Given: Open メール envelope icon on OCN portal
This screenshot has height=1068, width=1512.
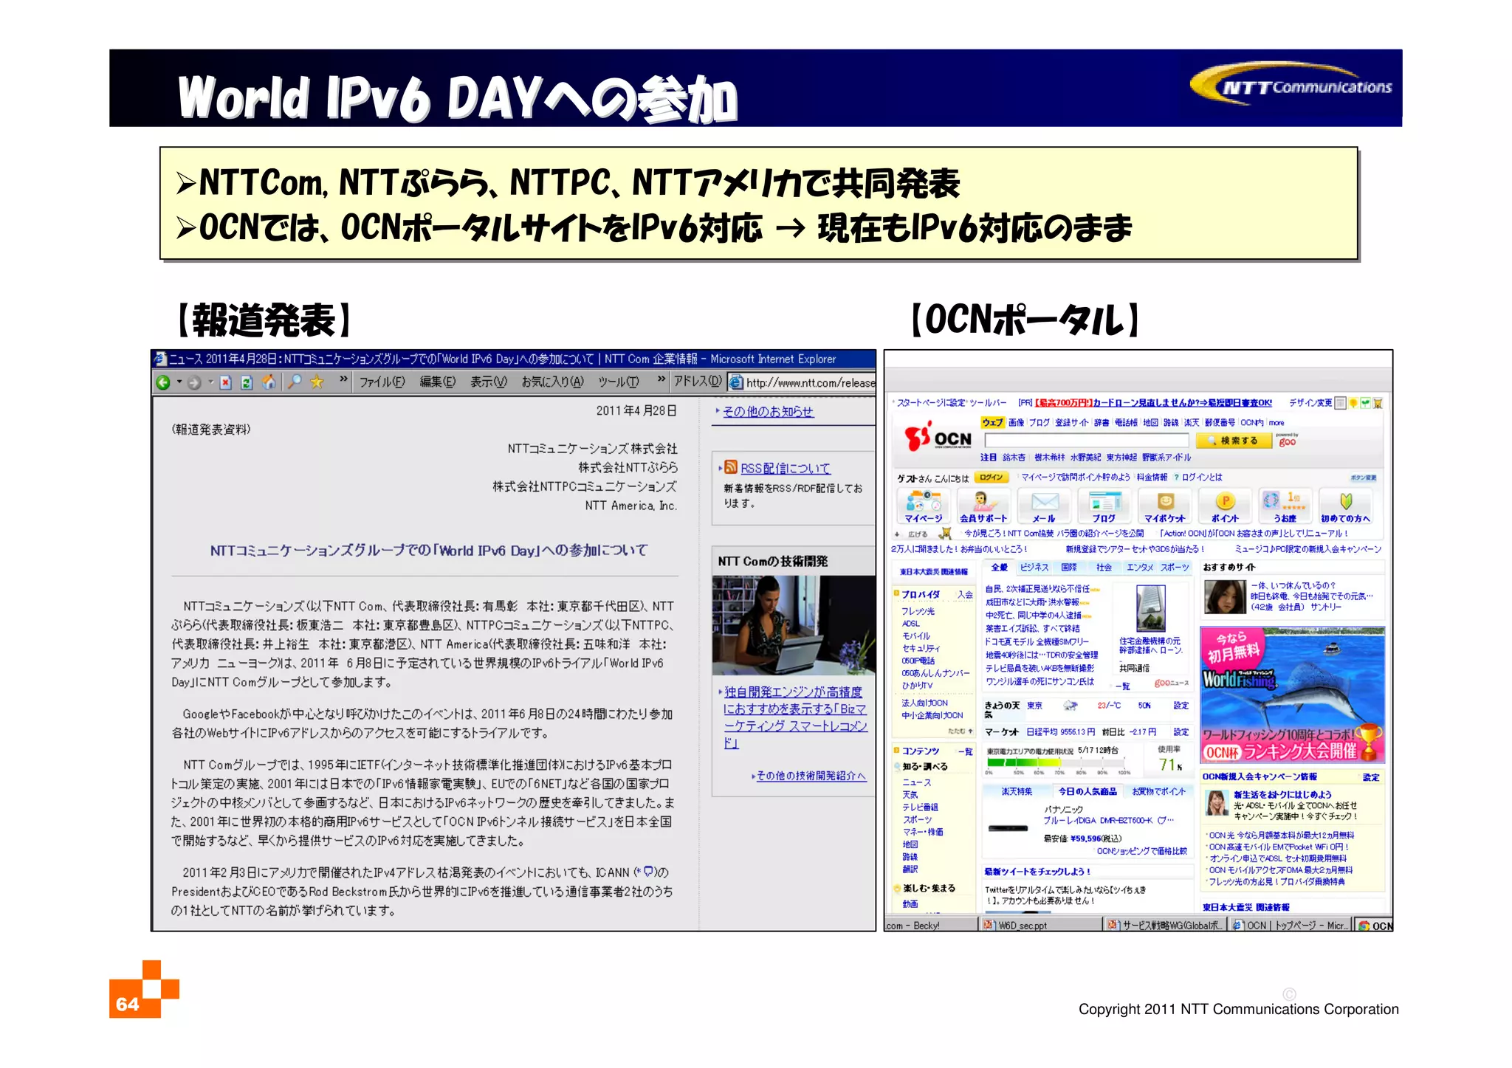Looking at the screenshot, I should click(x=1044, y=506).
